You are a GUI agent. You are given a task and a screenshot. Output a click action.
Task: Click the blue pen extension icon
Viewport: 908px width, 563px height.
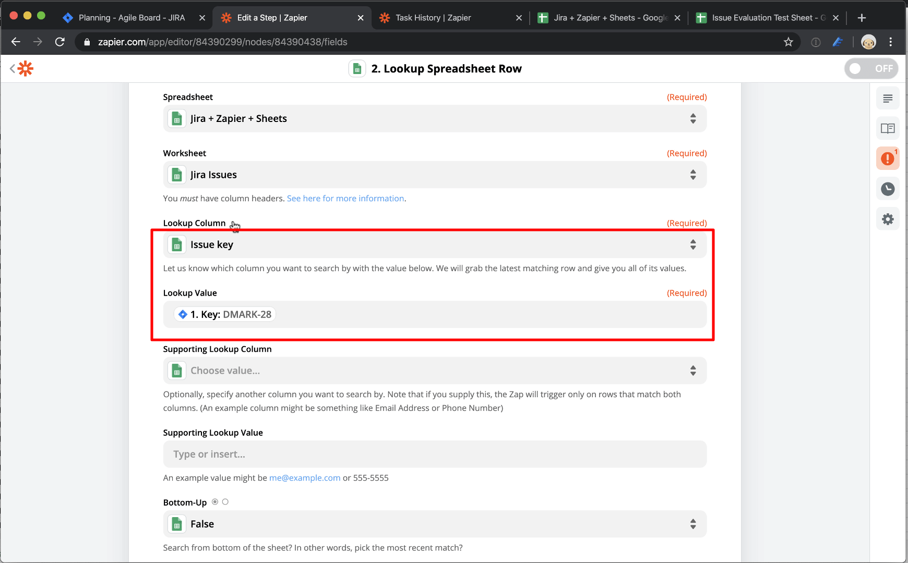[x=838, y=42]
